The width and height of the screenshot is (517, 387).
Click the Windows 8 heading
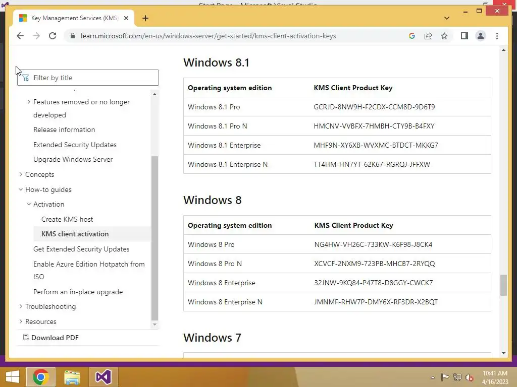point(213,200)
